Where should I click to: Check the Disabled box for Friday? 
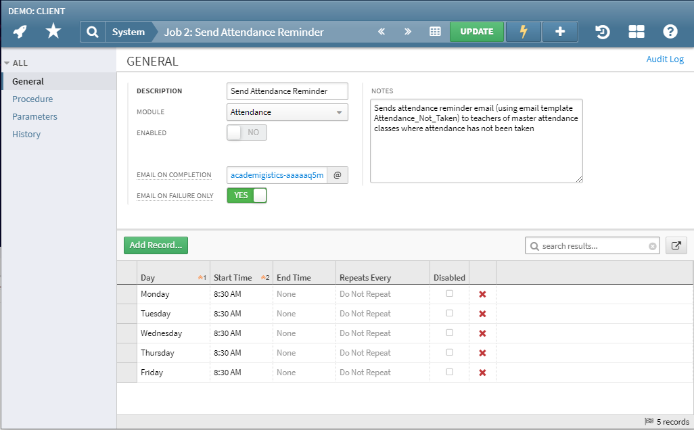[449, 373]
